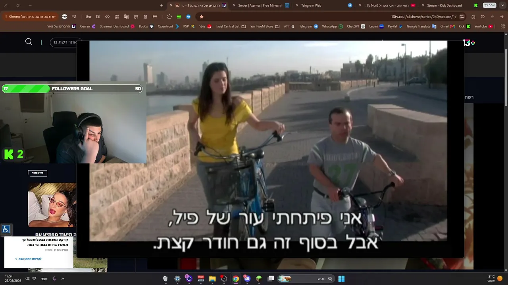Viewport: 508px width, 285px height.
Task: Open the Kick bookmark
Action: [464, 27]
